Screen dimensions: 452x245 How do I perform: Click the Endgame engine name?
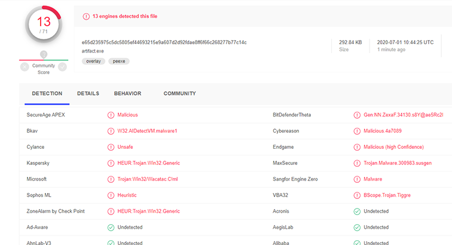(x=283, y=147)
